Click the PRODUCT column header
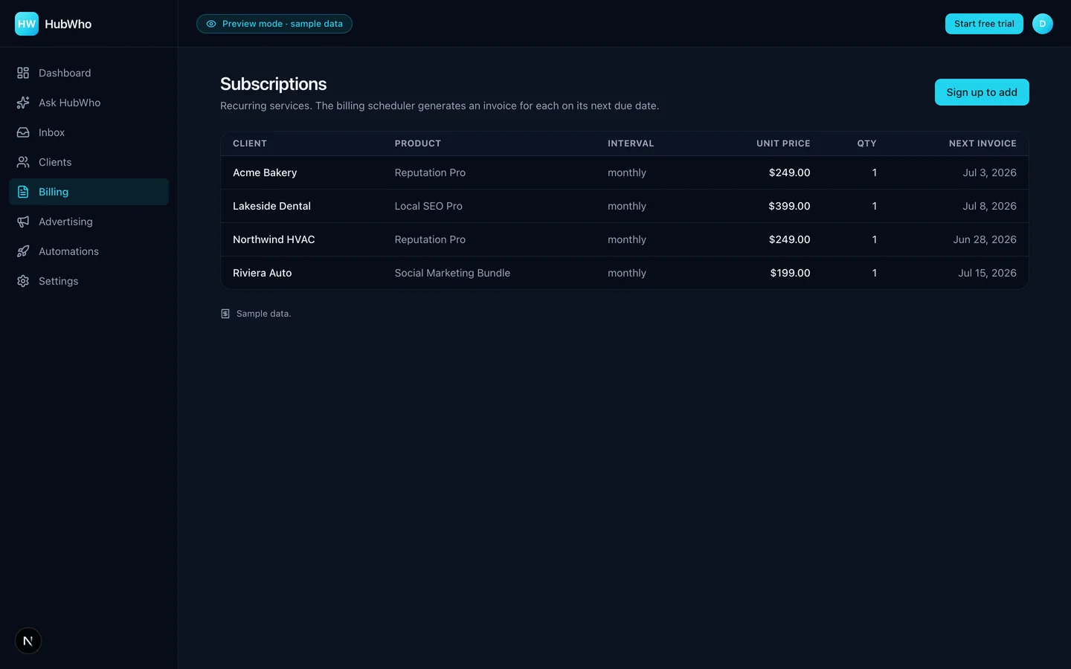The height and width of the screenshot is (669, 1071). (x=418, y=143)
